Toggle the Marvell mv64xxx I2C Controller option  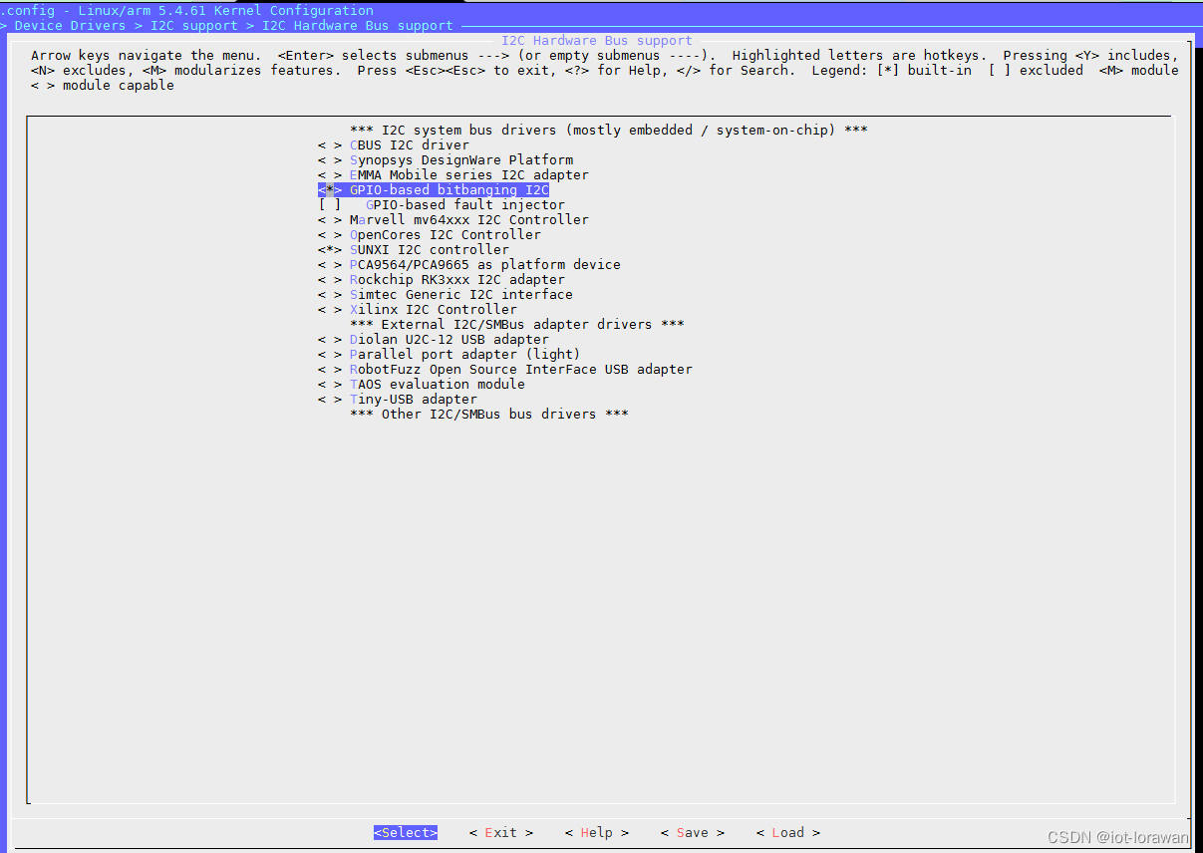point(456,219)
